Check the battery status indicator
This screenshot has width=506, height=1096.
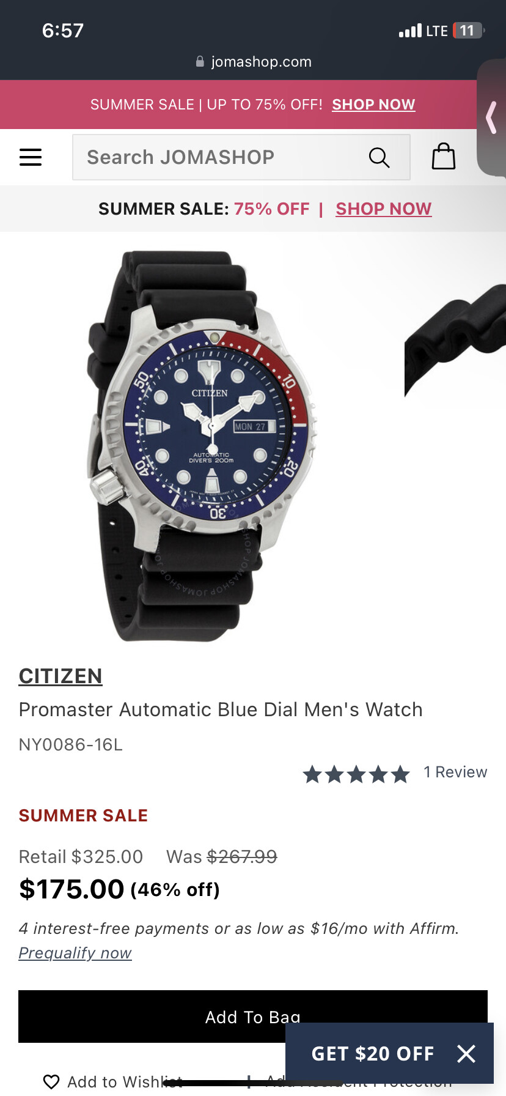click(469, 31)
